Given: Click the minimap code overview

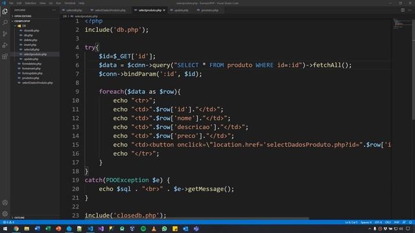Looking at the screenshot, I should click(x=402, y=24).
